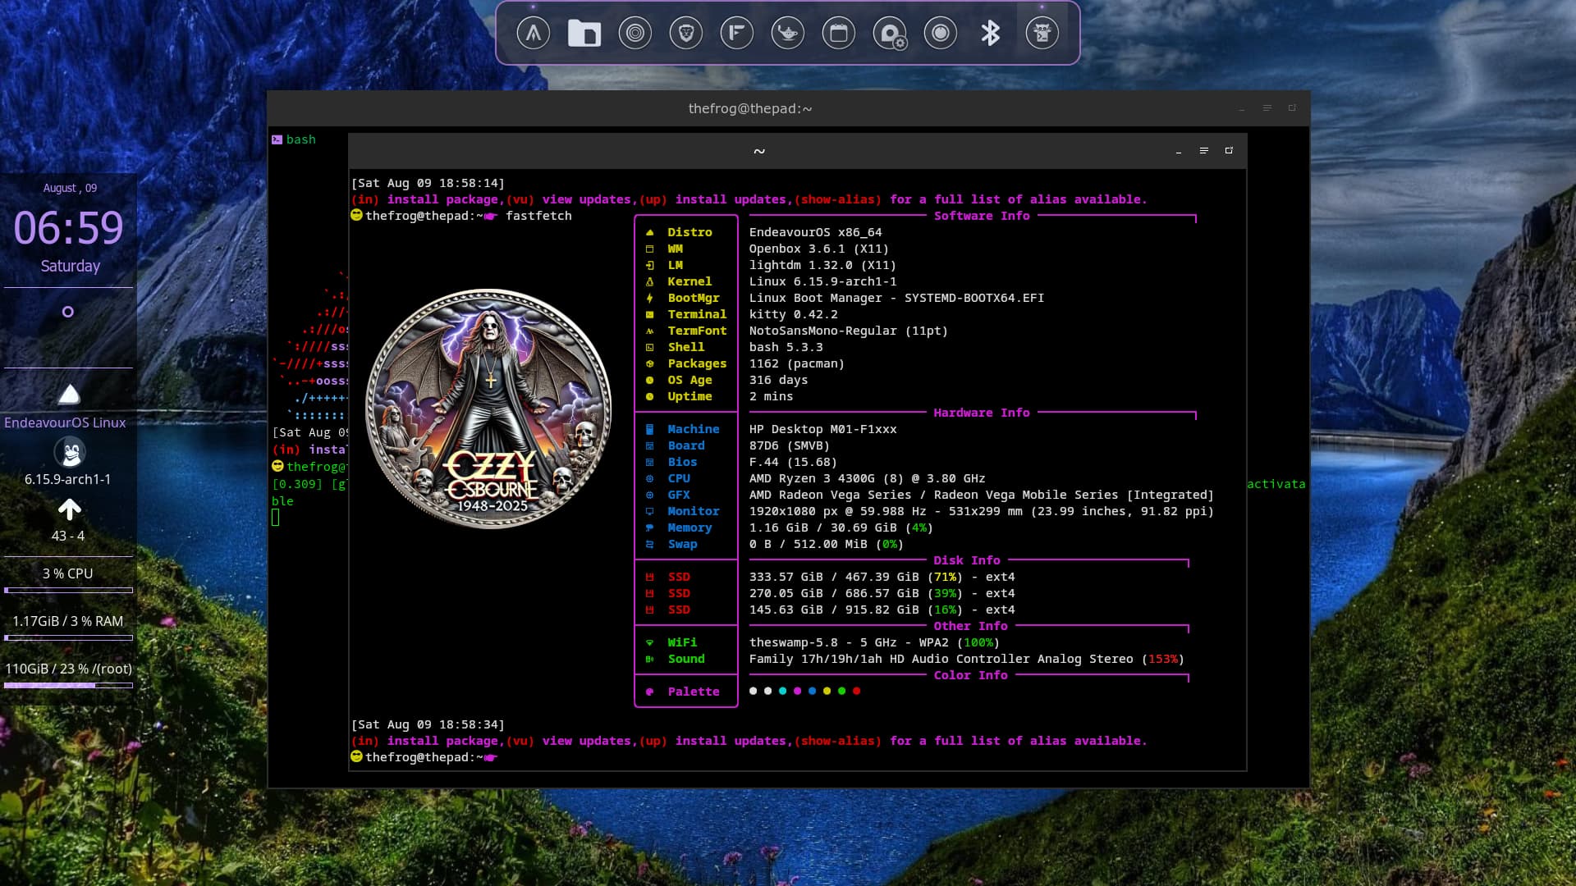This screenshot has height=886, width=1576.
Task: Open menu button of thefrog@thepad window
Action: pos(1267,108)
